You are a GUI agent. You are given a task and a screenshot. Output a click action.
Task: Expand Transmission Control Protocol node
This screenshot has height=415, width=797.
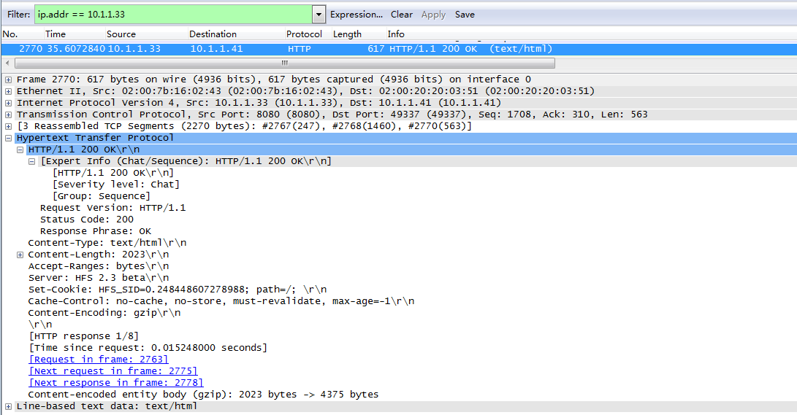pyautogui.click(x=8, y=115)
